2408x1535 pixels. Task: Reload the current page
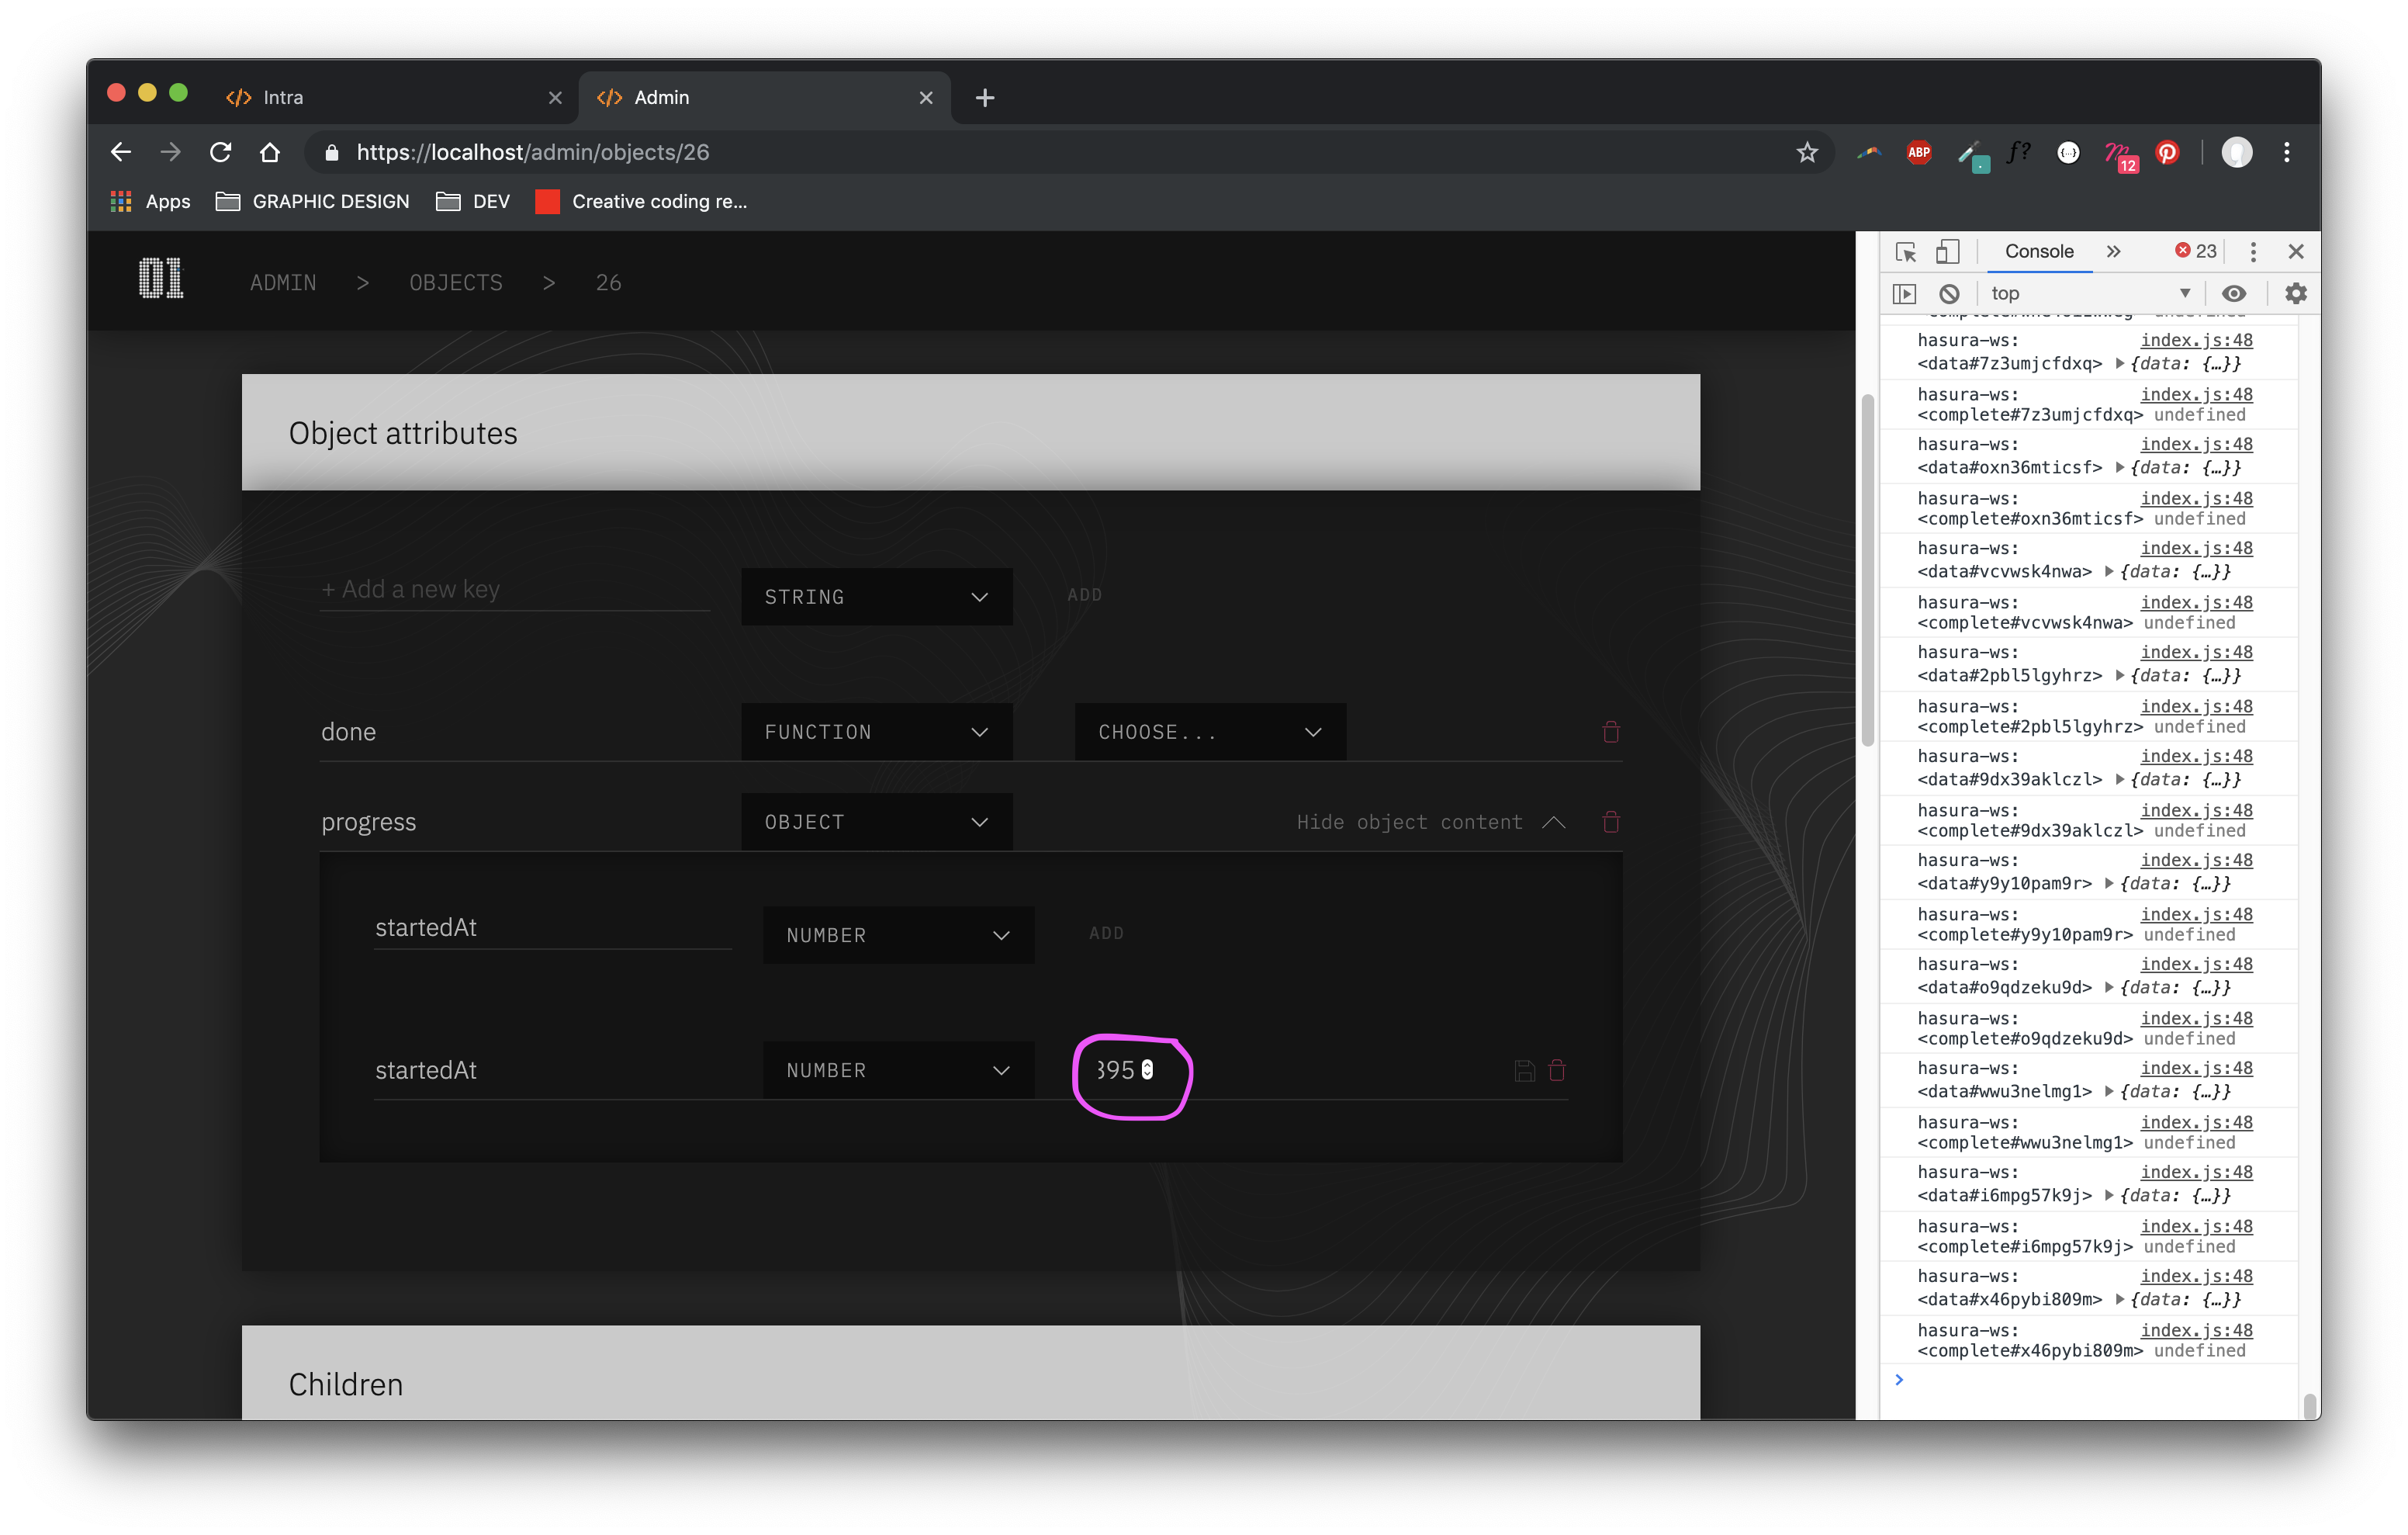pyautogui.click(x=221, y=152)
